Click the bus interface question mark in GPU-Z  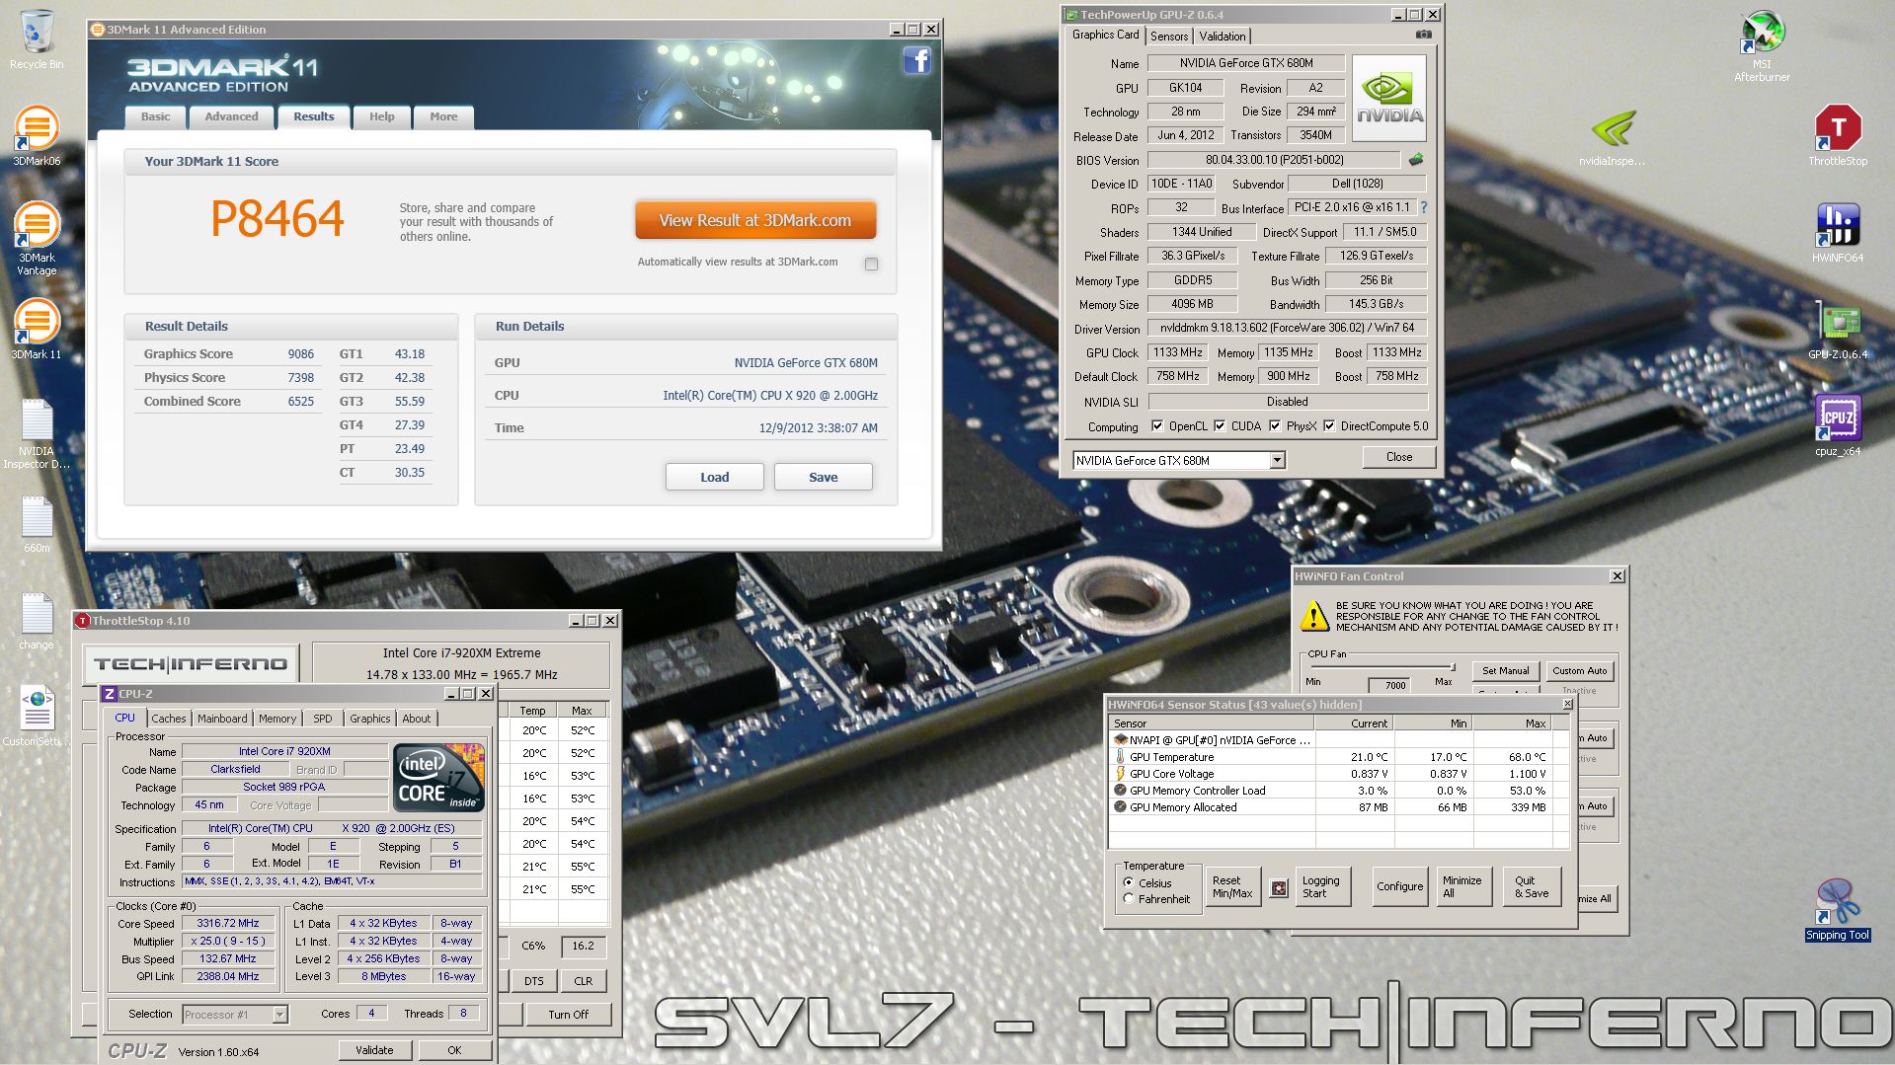pos(1424,208)
